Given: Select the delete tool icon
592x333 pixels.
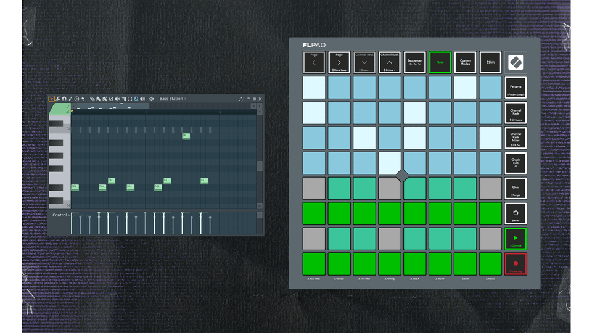Looking at the screenshot, I should pyautogui.click(x=111, y=99).
